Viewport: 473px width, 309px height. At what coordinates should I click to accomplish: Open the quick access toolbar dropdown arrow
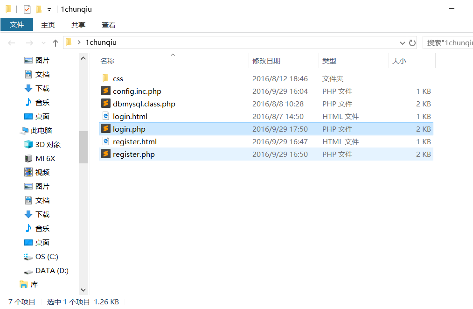click(x=49, y=10)
